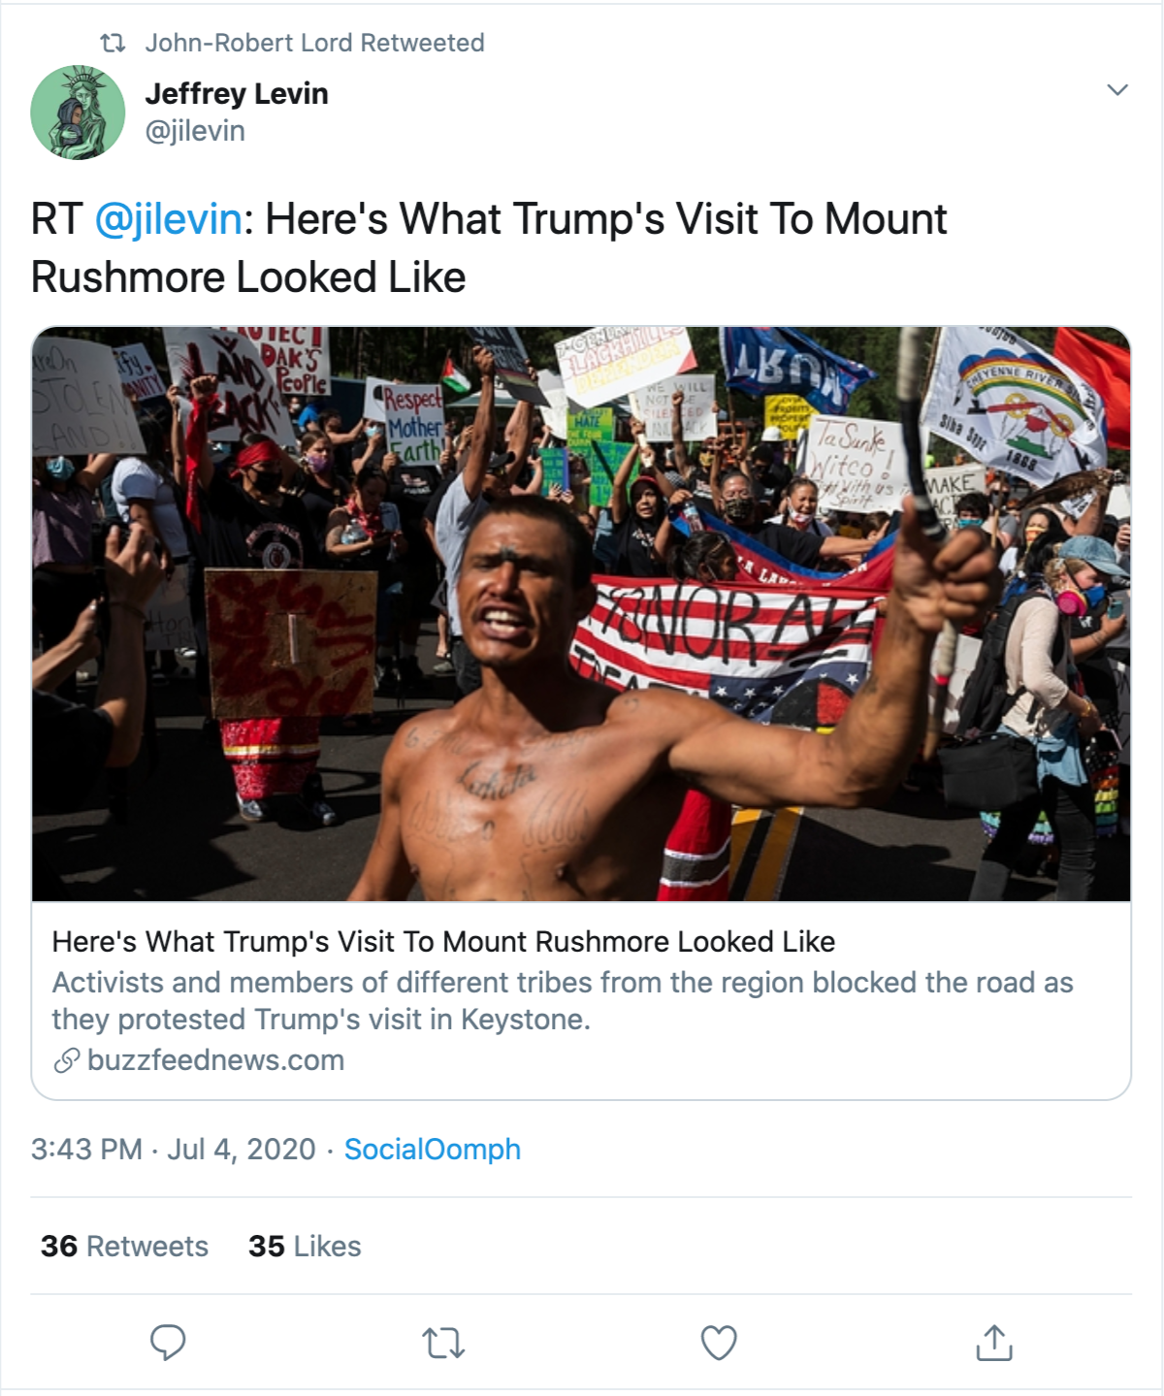Screen dimensions: 1164x1396
Task: Click the link chain icon beside buzzfeednews.com
Action: (67, 1060)
